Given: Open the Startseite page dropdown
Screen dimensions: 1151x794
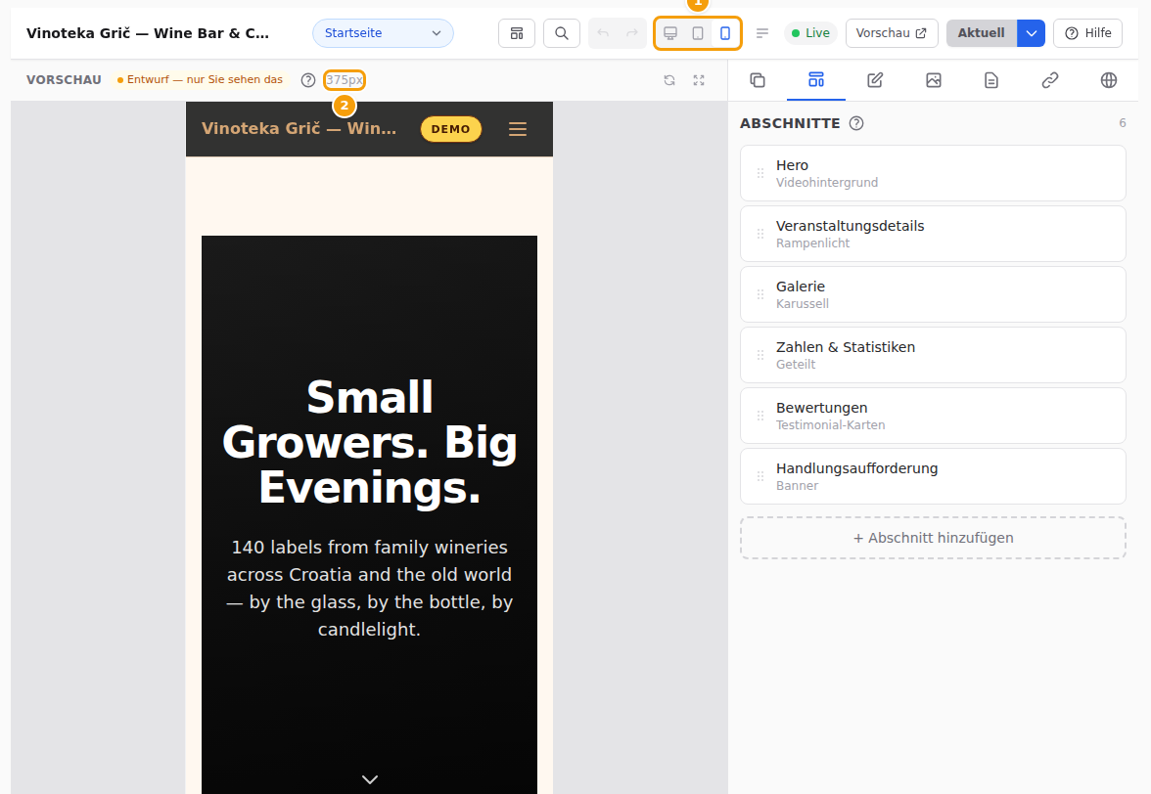Looking at the screenshot, I should click(x=384, y=33).
